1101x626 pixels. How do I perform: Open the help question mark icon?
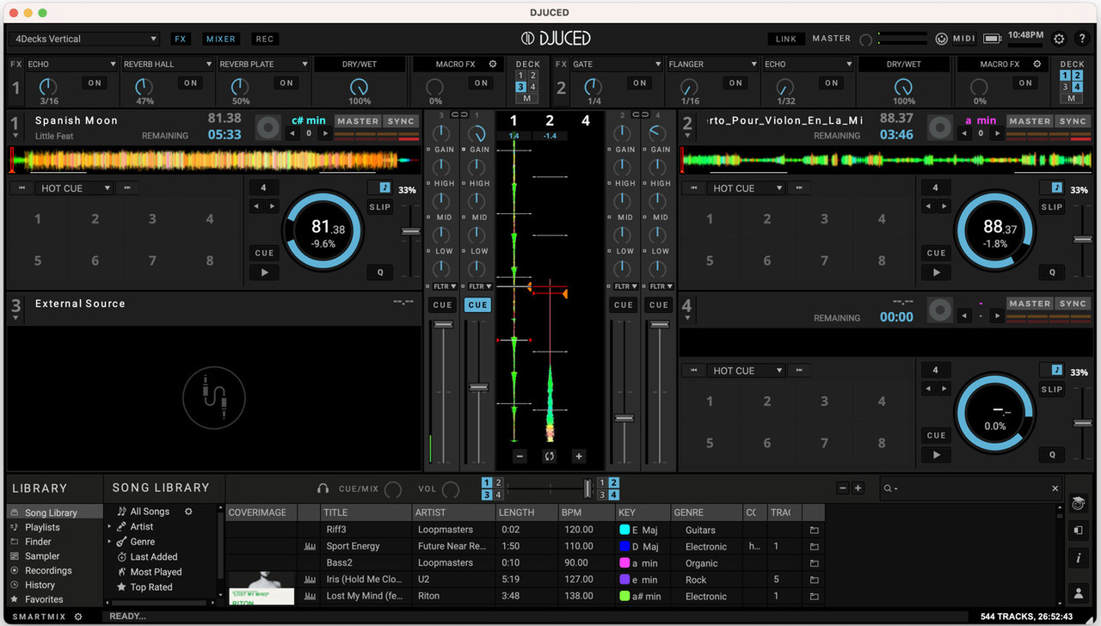point(1082,39)
